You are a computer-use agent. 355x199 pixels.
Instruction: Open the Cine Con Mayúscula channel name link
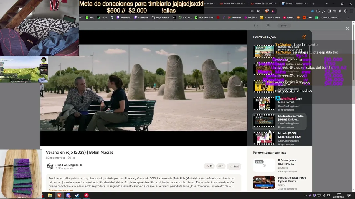tap(69, 165)
